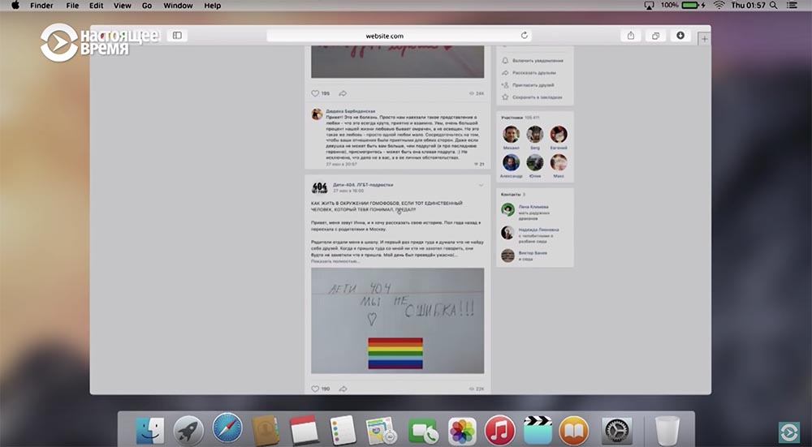Open member Евгений avatar
This screenshot has height=447, width=812.
coord(559,134)
